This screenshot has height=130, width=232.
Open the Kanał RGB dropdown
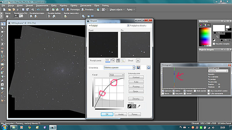[x=117, y=75]
